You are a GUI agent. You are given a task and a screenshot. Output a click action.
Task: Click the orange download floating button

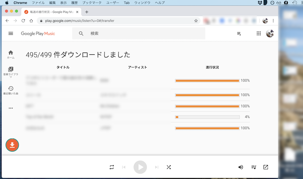pyautogui.click(x=12, y=145)
